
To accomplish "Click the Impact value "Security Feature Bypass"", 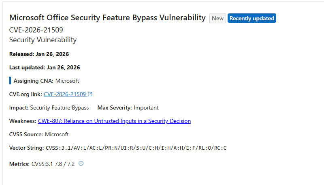I will pos(60,108).
